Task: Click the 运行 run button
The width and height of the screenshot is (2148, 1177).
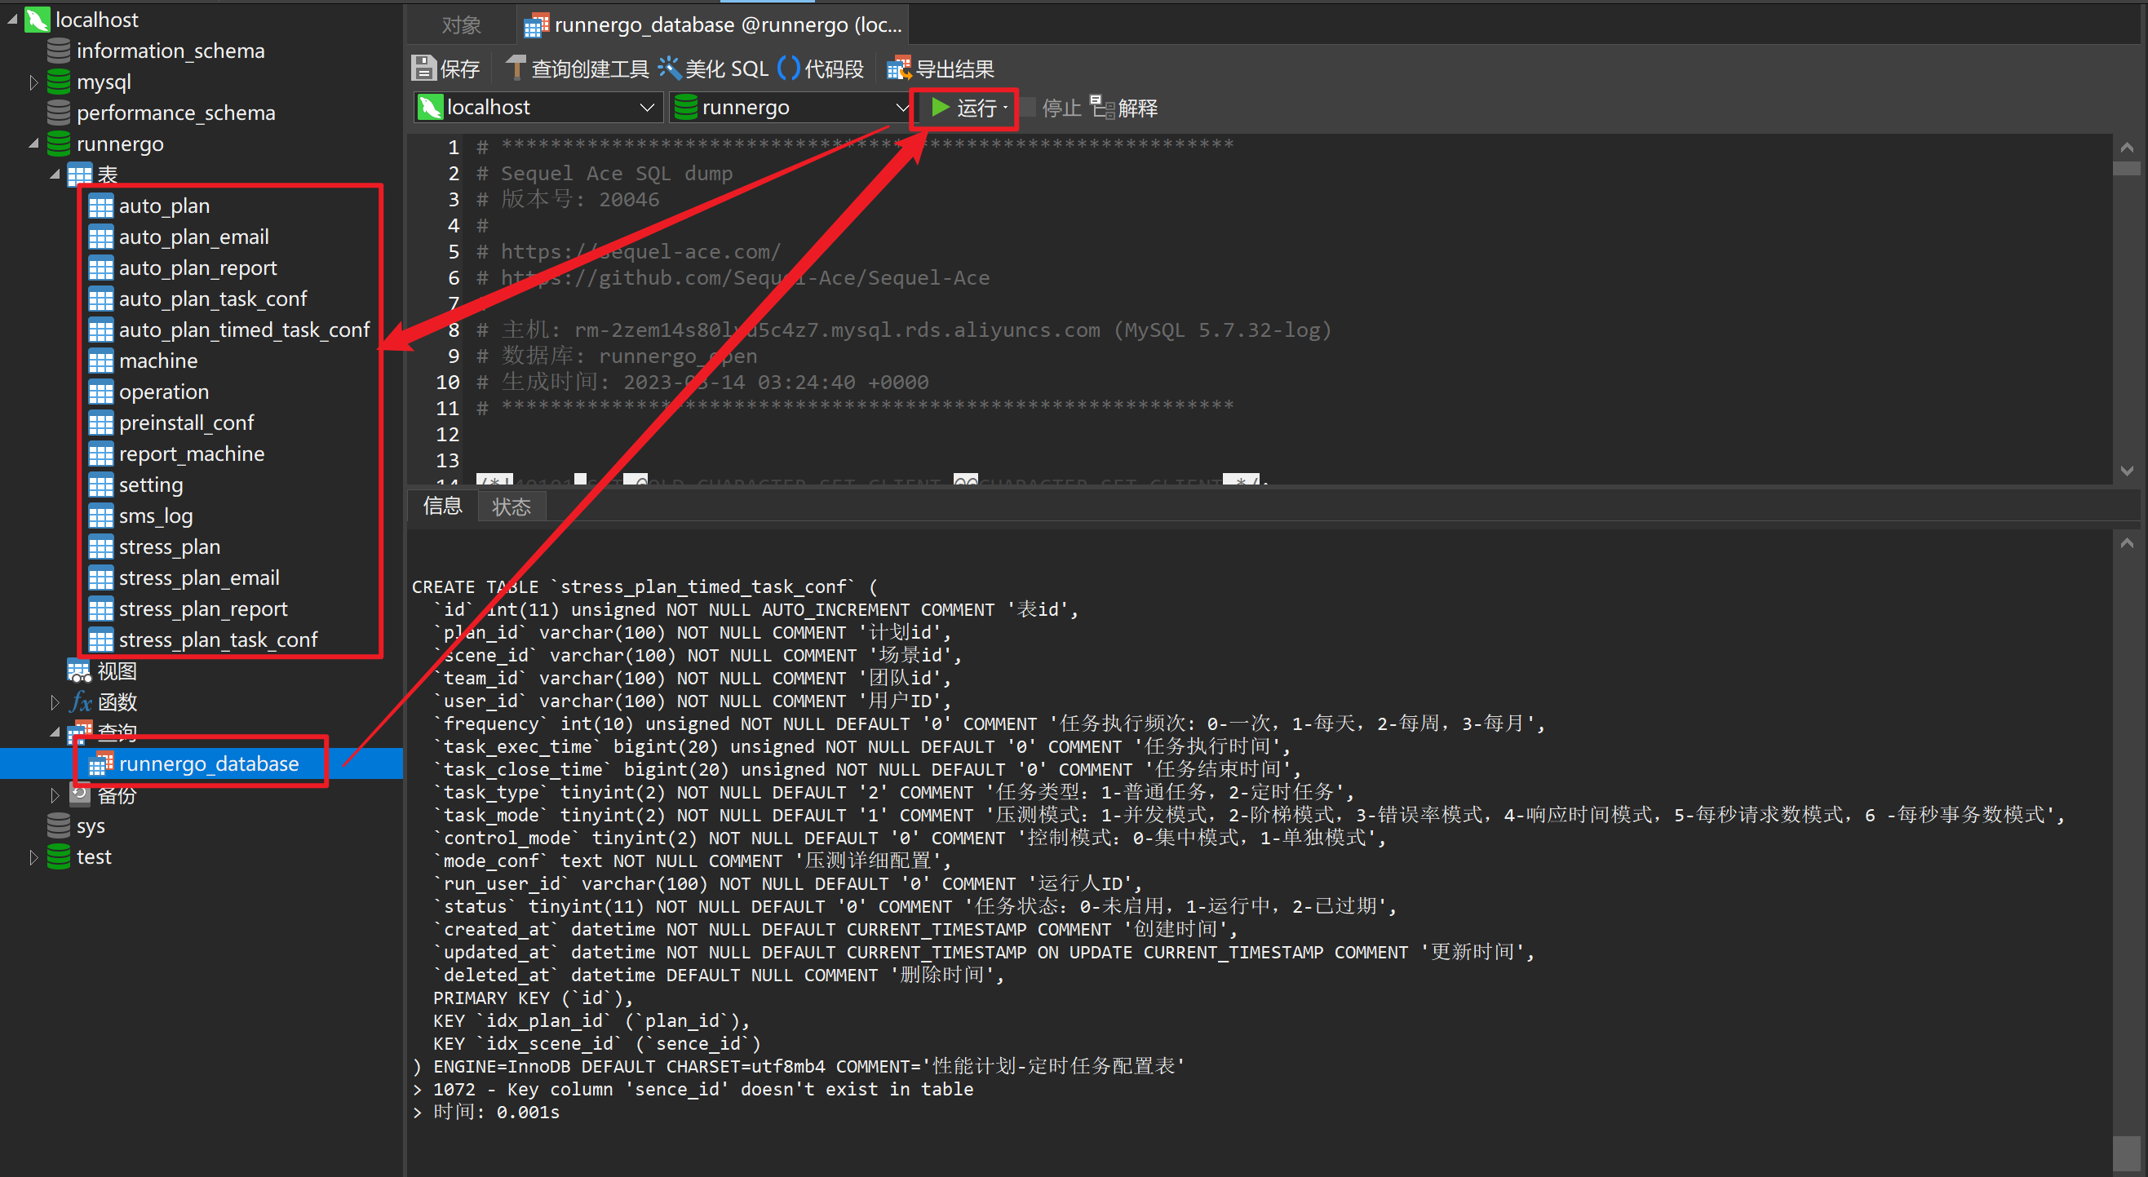Action: click(x=965, y=108)
